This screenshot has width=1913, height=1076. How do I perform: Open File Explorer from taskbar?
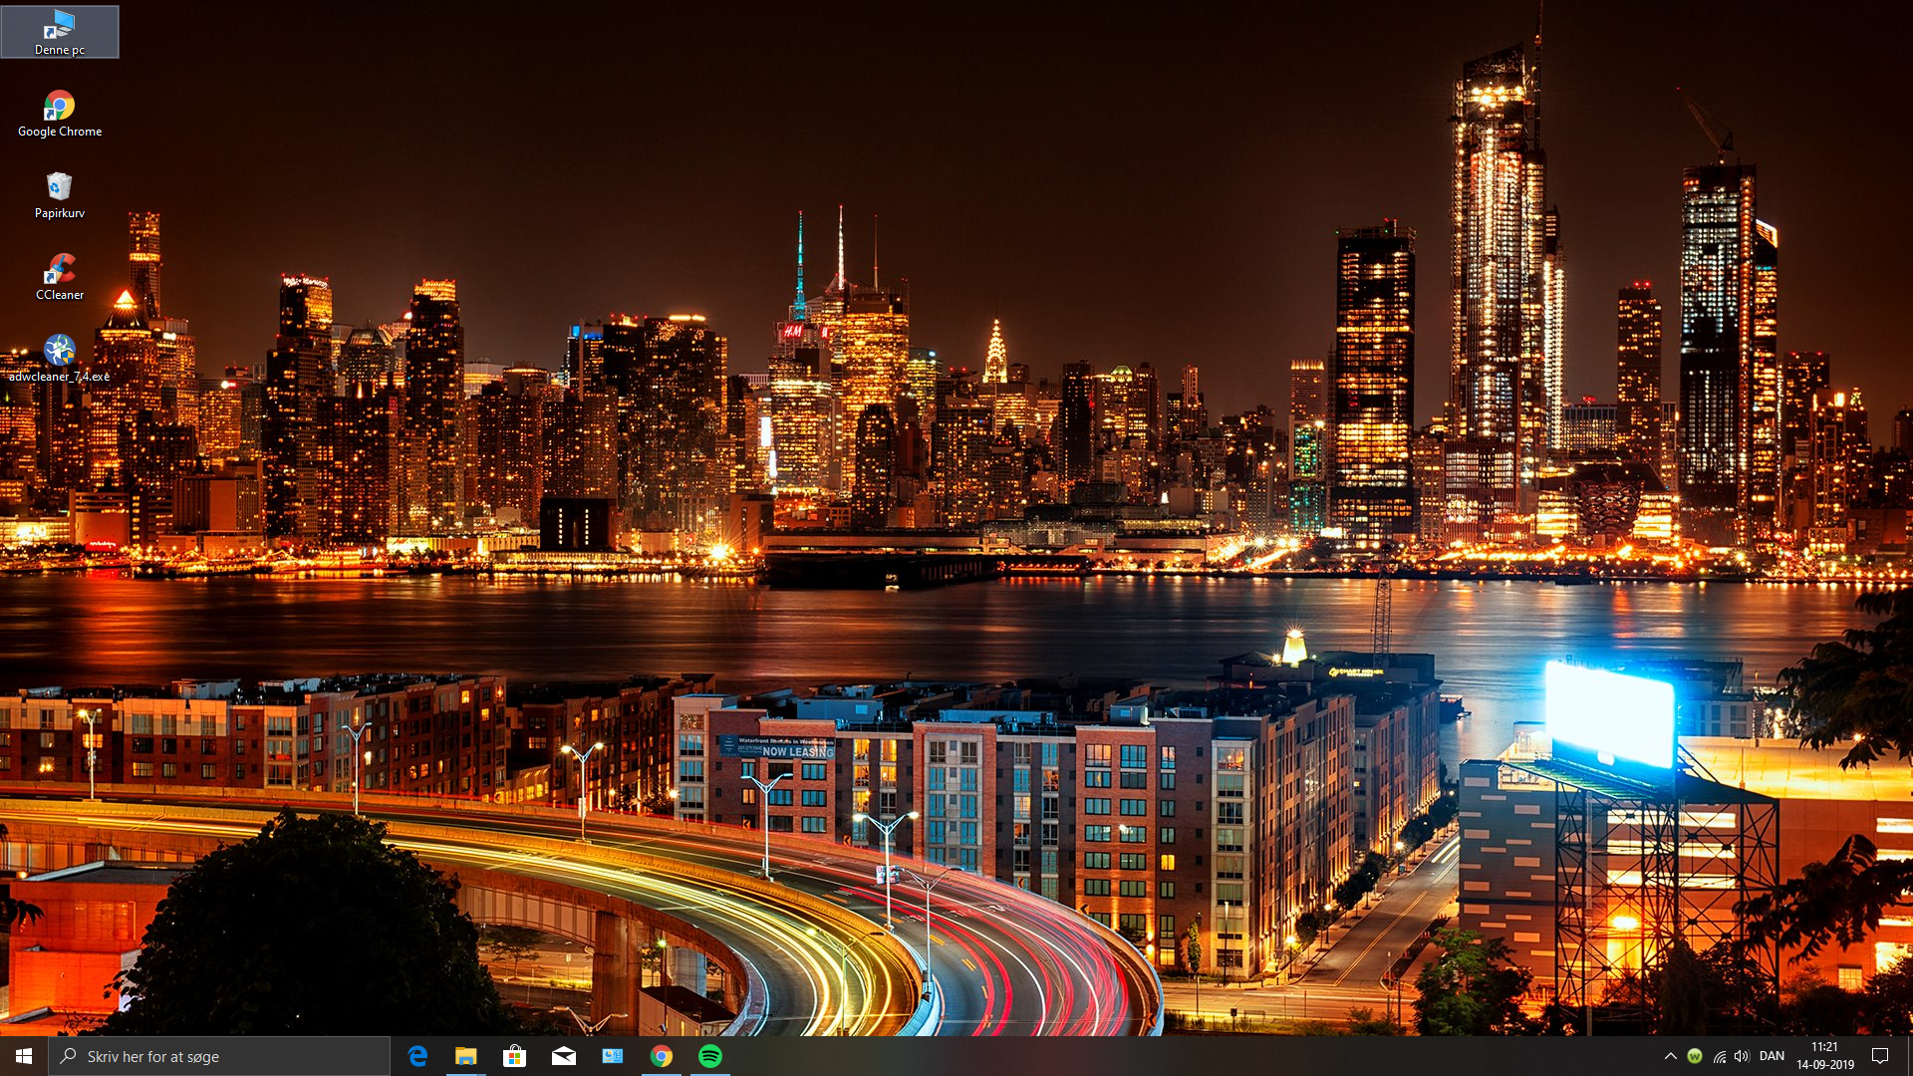click(x=466, y=1056)
